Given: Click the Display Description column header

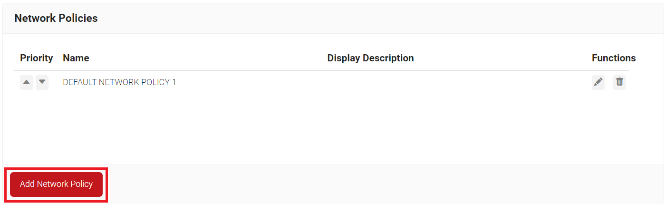Looking at the screenshot, I should click(x=370, y=58).
